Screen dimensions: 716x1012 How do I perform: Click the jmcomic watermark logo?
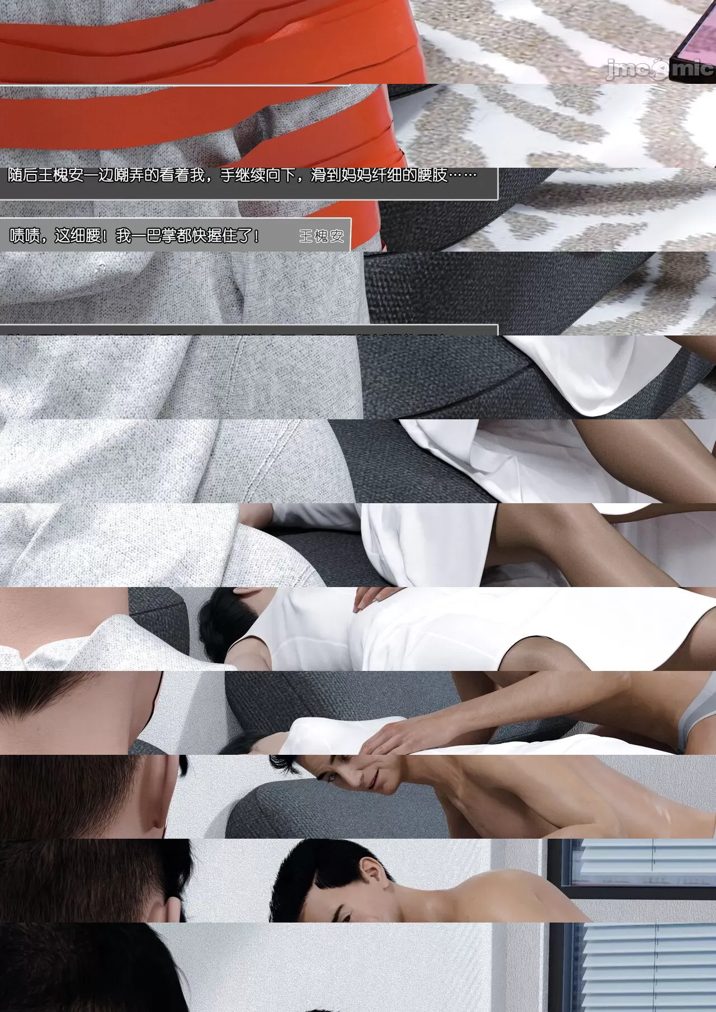tap(660, 69)
